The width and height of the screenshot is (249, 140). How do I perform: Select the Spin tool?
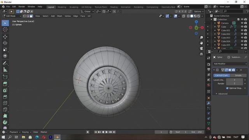coord(5,122)
